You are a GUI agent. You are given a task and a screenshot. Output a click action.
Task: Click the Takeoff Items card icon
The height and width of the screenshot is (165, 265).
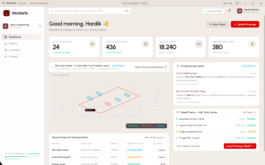pos(199,44)
